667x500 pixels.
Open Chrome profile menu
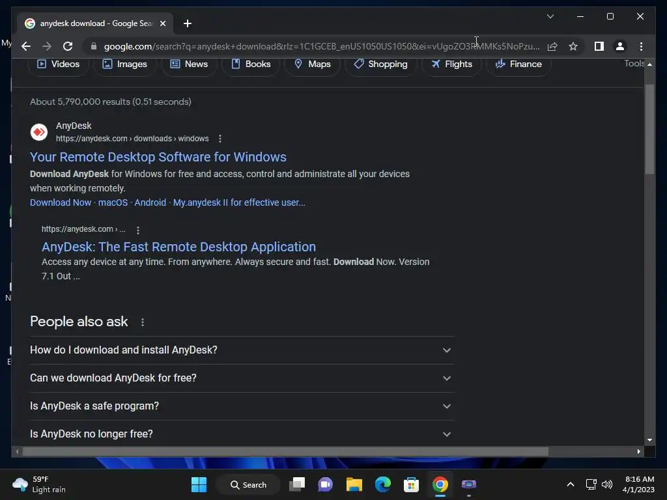pos(620,46)
